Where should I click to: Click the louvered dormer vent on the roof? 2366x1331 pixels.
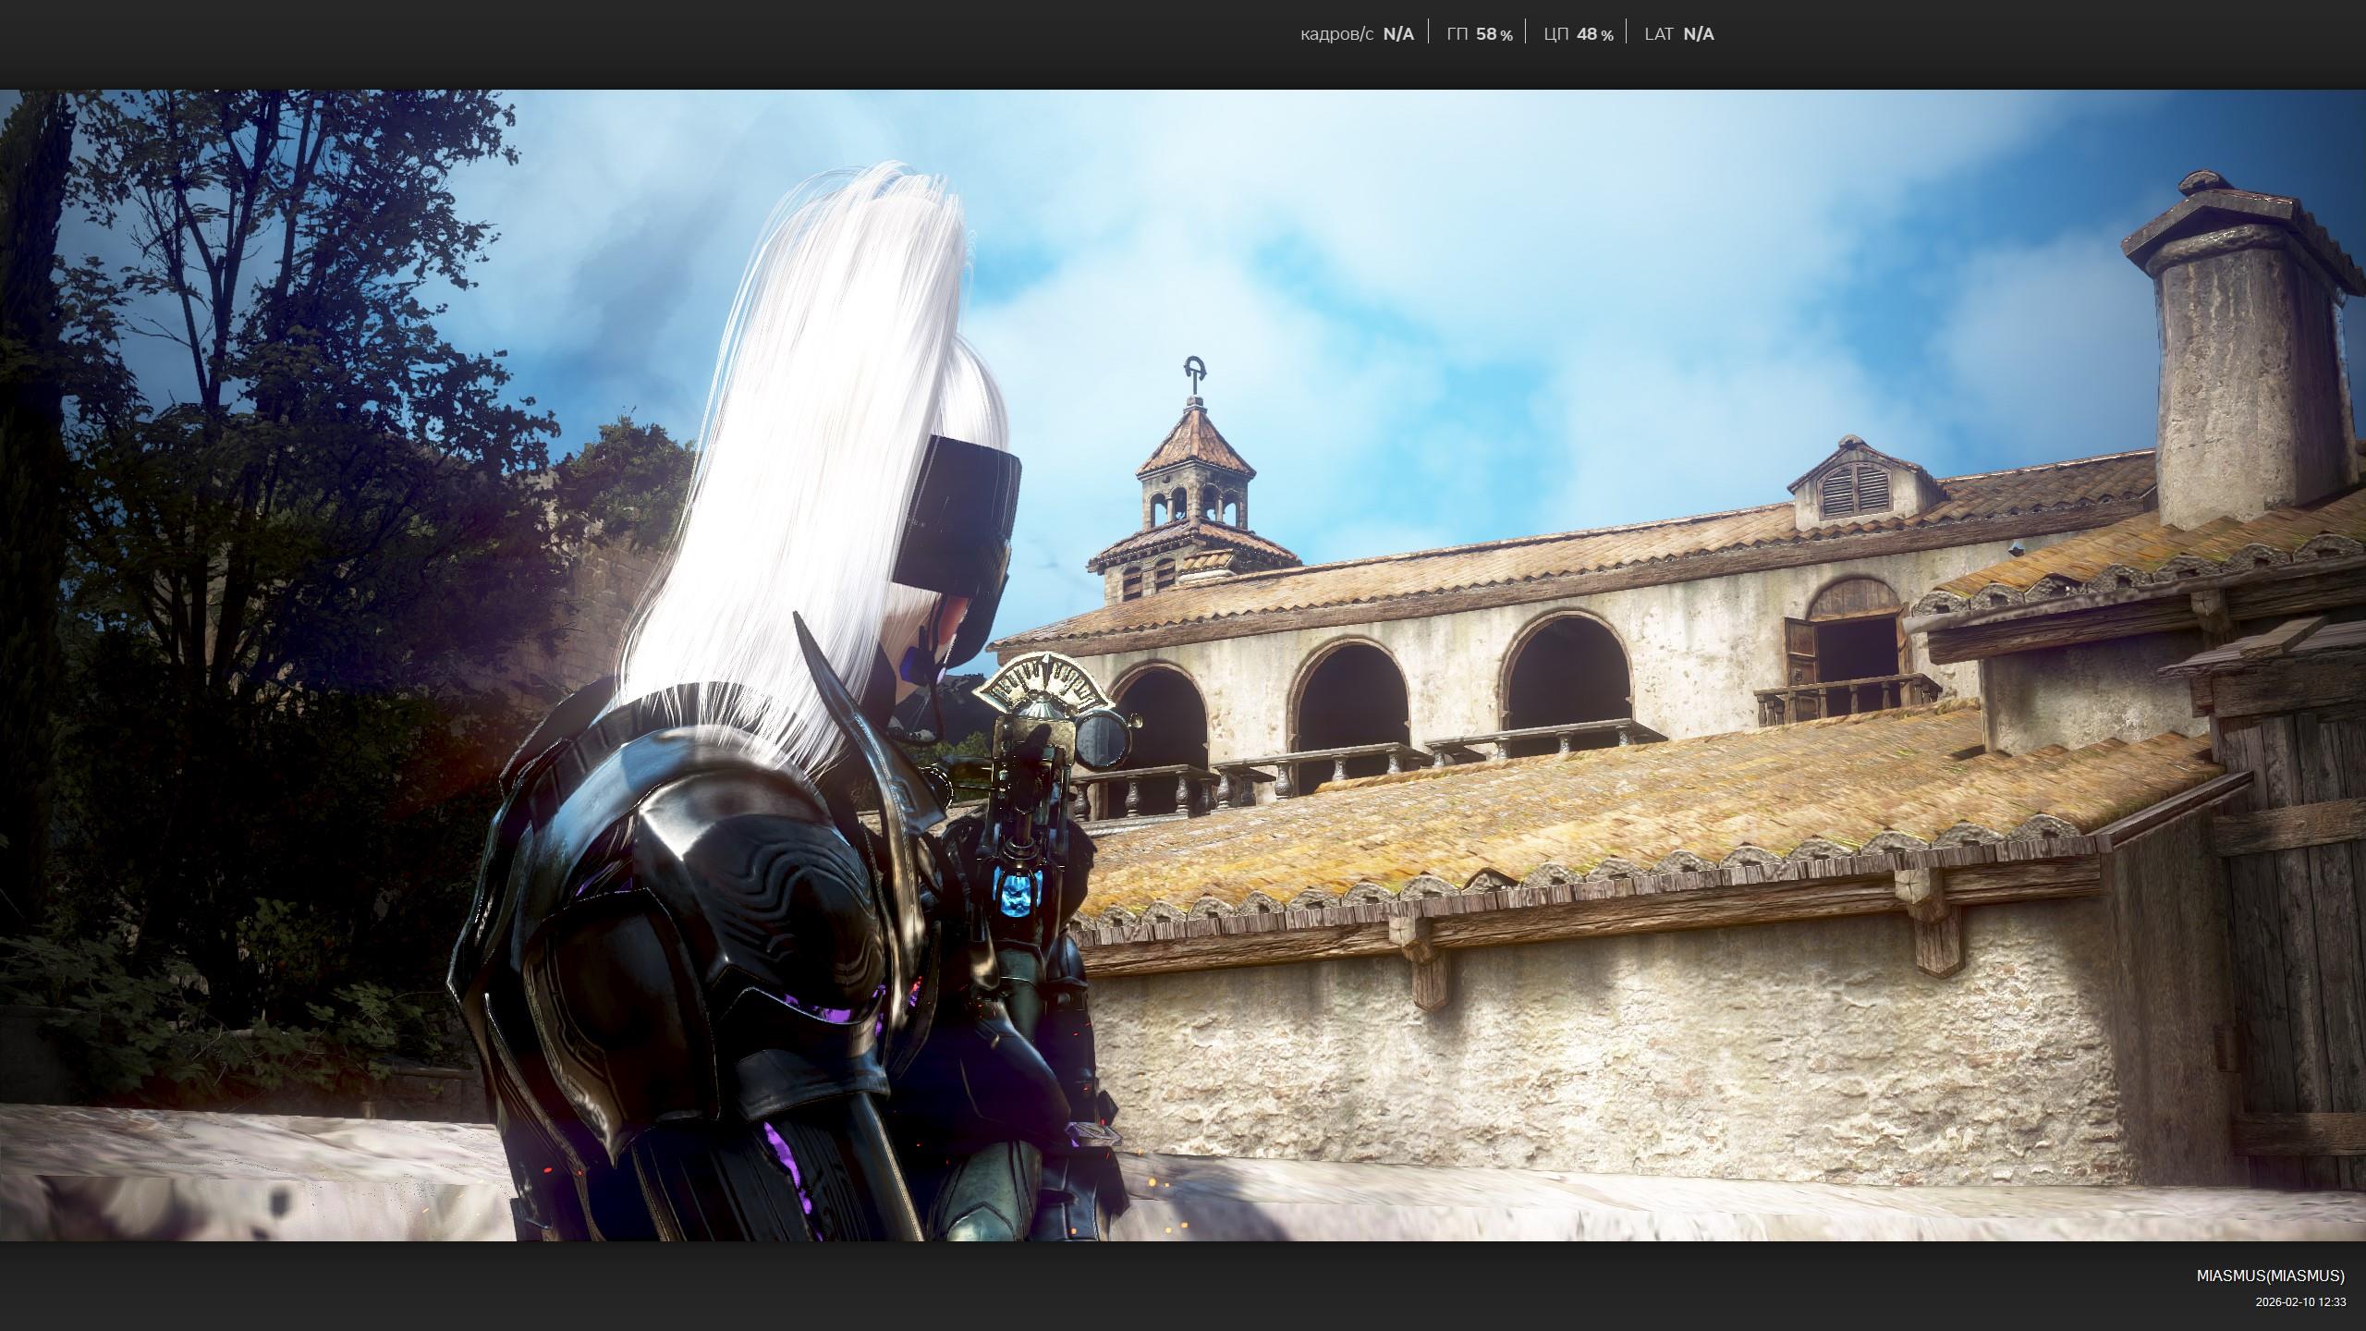(x=1854, y=492)
